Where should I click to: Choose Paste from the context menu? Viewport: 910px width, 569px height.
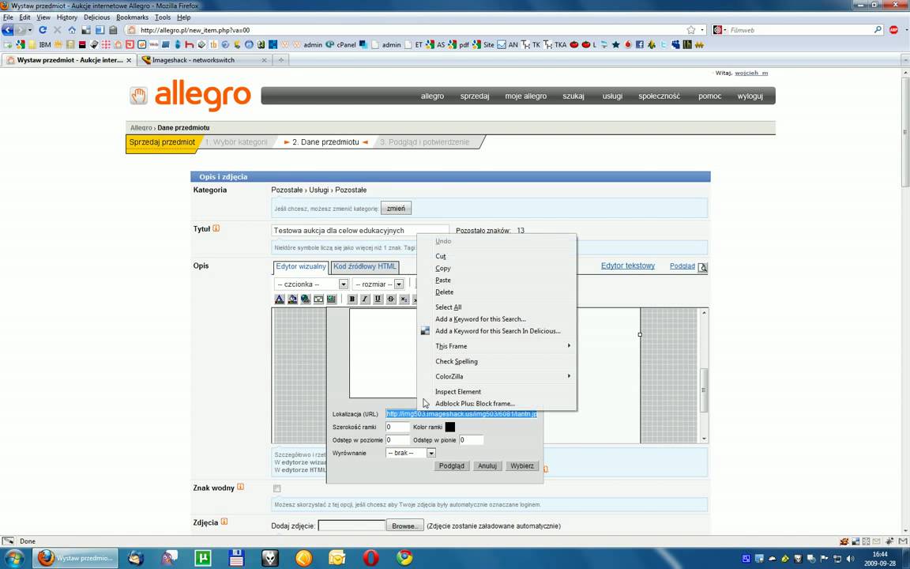click(x=443, y=280)
